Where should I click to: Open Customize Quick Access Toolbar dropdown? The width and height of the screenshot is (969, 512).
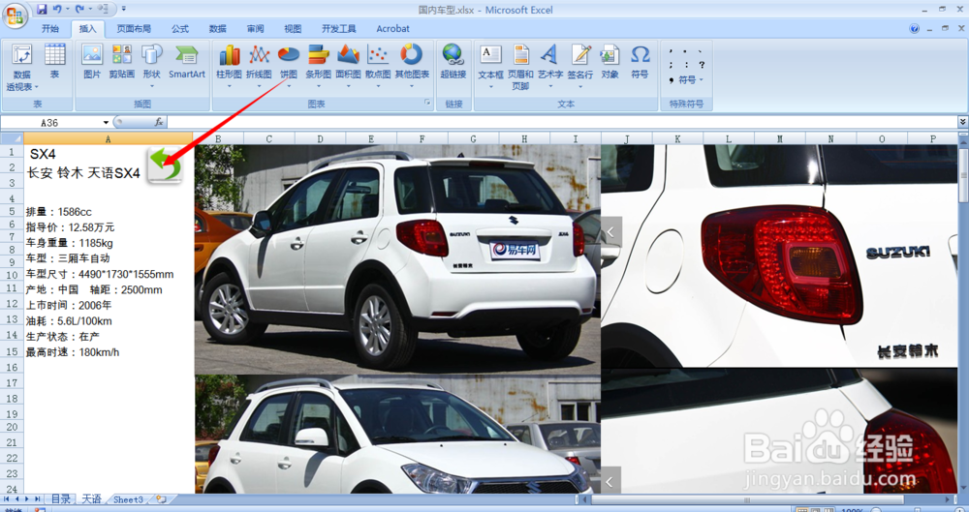point(124,10)
